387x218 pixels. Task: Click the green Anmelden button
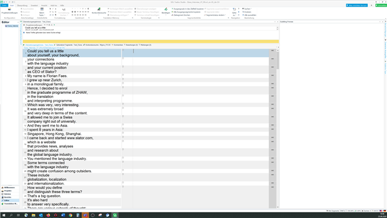[381, 5]
